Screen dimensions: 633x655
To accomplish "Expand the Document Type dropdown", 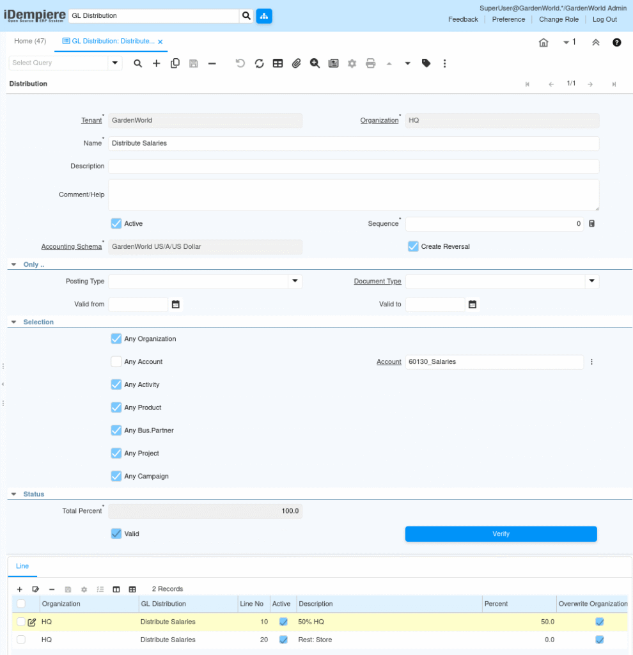I will [x=591, y=281].
